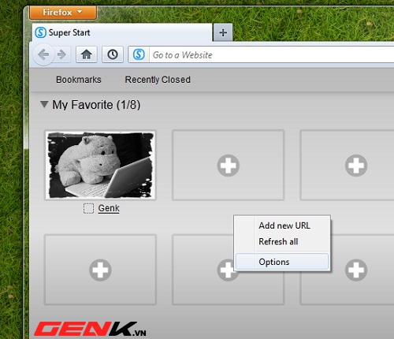This screenshot has width=394, height=339.
Task: Open the home page icon
Action: [x=87, y=54]
